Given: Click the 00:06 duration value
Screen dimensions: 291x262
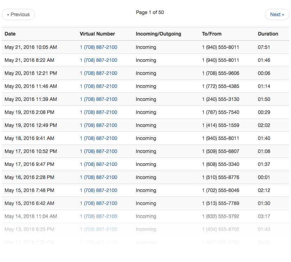Looking at the screenshot, I should click(264, 73).
